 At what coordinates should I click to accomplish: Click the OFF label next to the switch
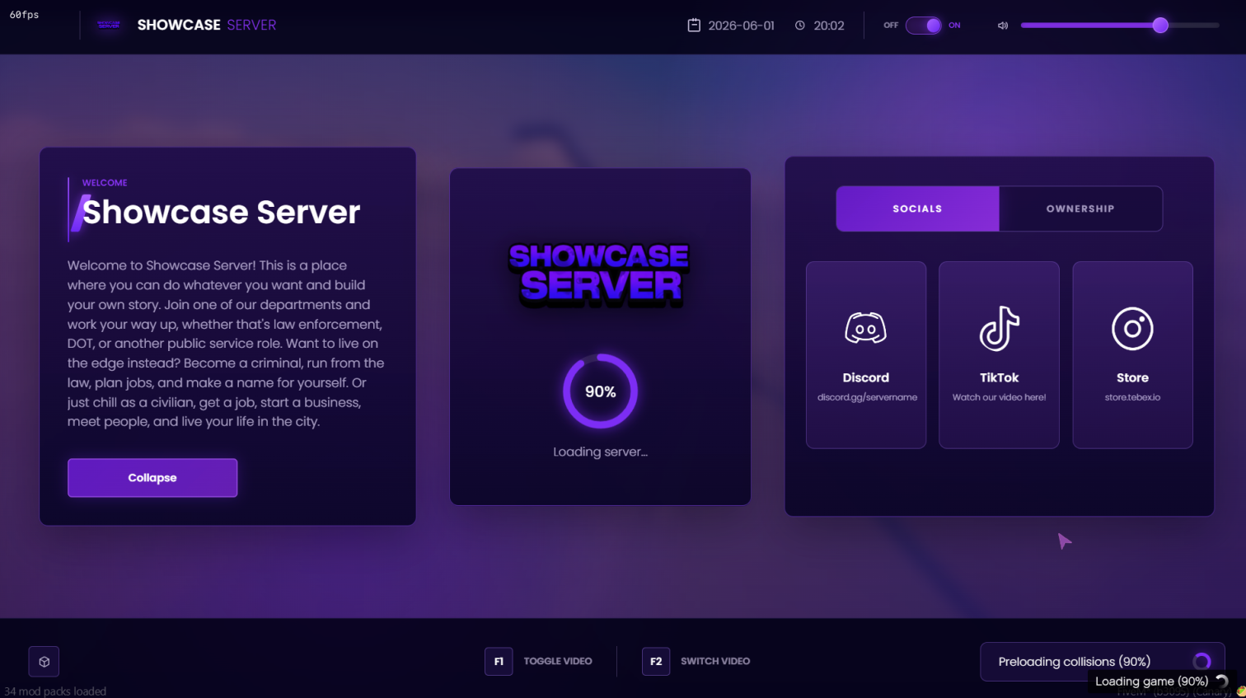(x=891, y=26)
